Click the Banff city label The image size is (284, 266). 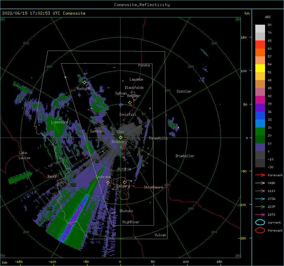[x=52, y=176]
